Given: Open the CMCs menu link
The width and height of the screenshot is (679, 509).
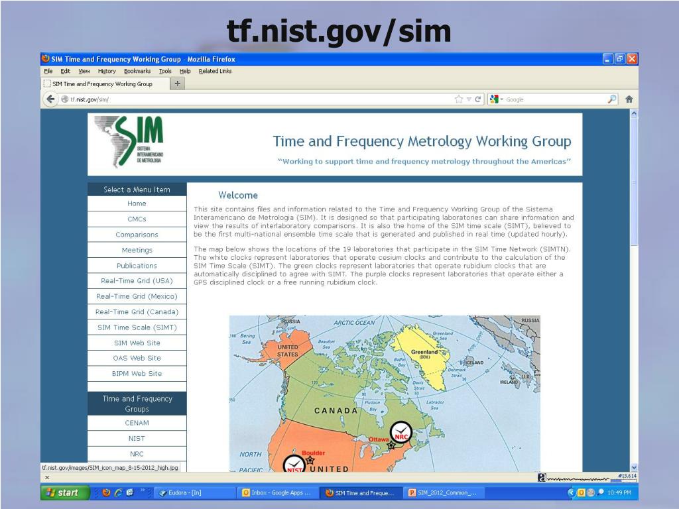Looking at the screenshot, I should (x=137, y=219).
